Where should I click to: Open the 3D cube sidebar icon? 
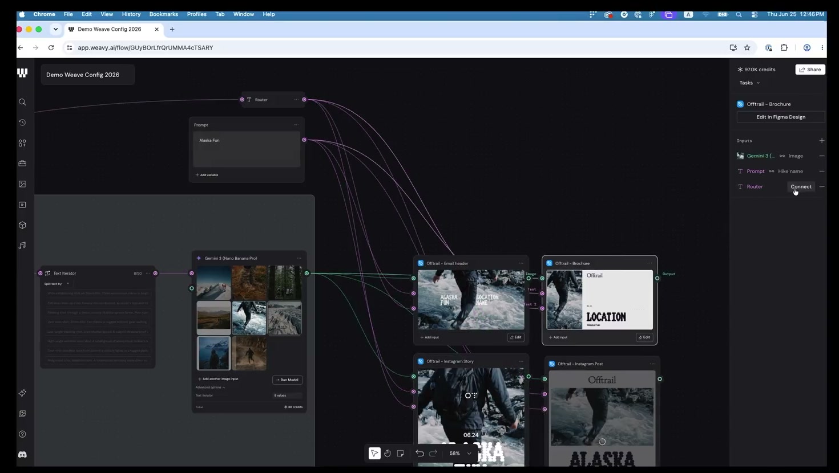coord(22,225)
